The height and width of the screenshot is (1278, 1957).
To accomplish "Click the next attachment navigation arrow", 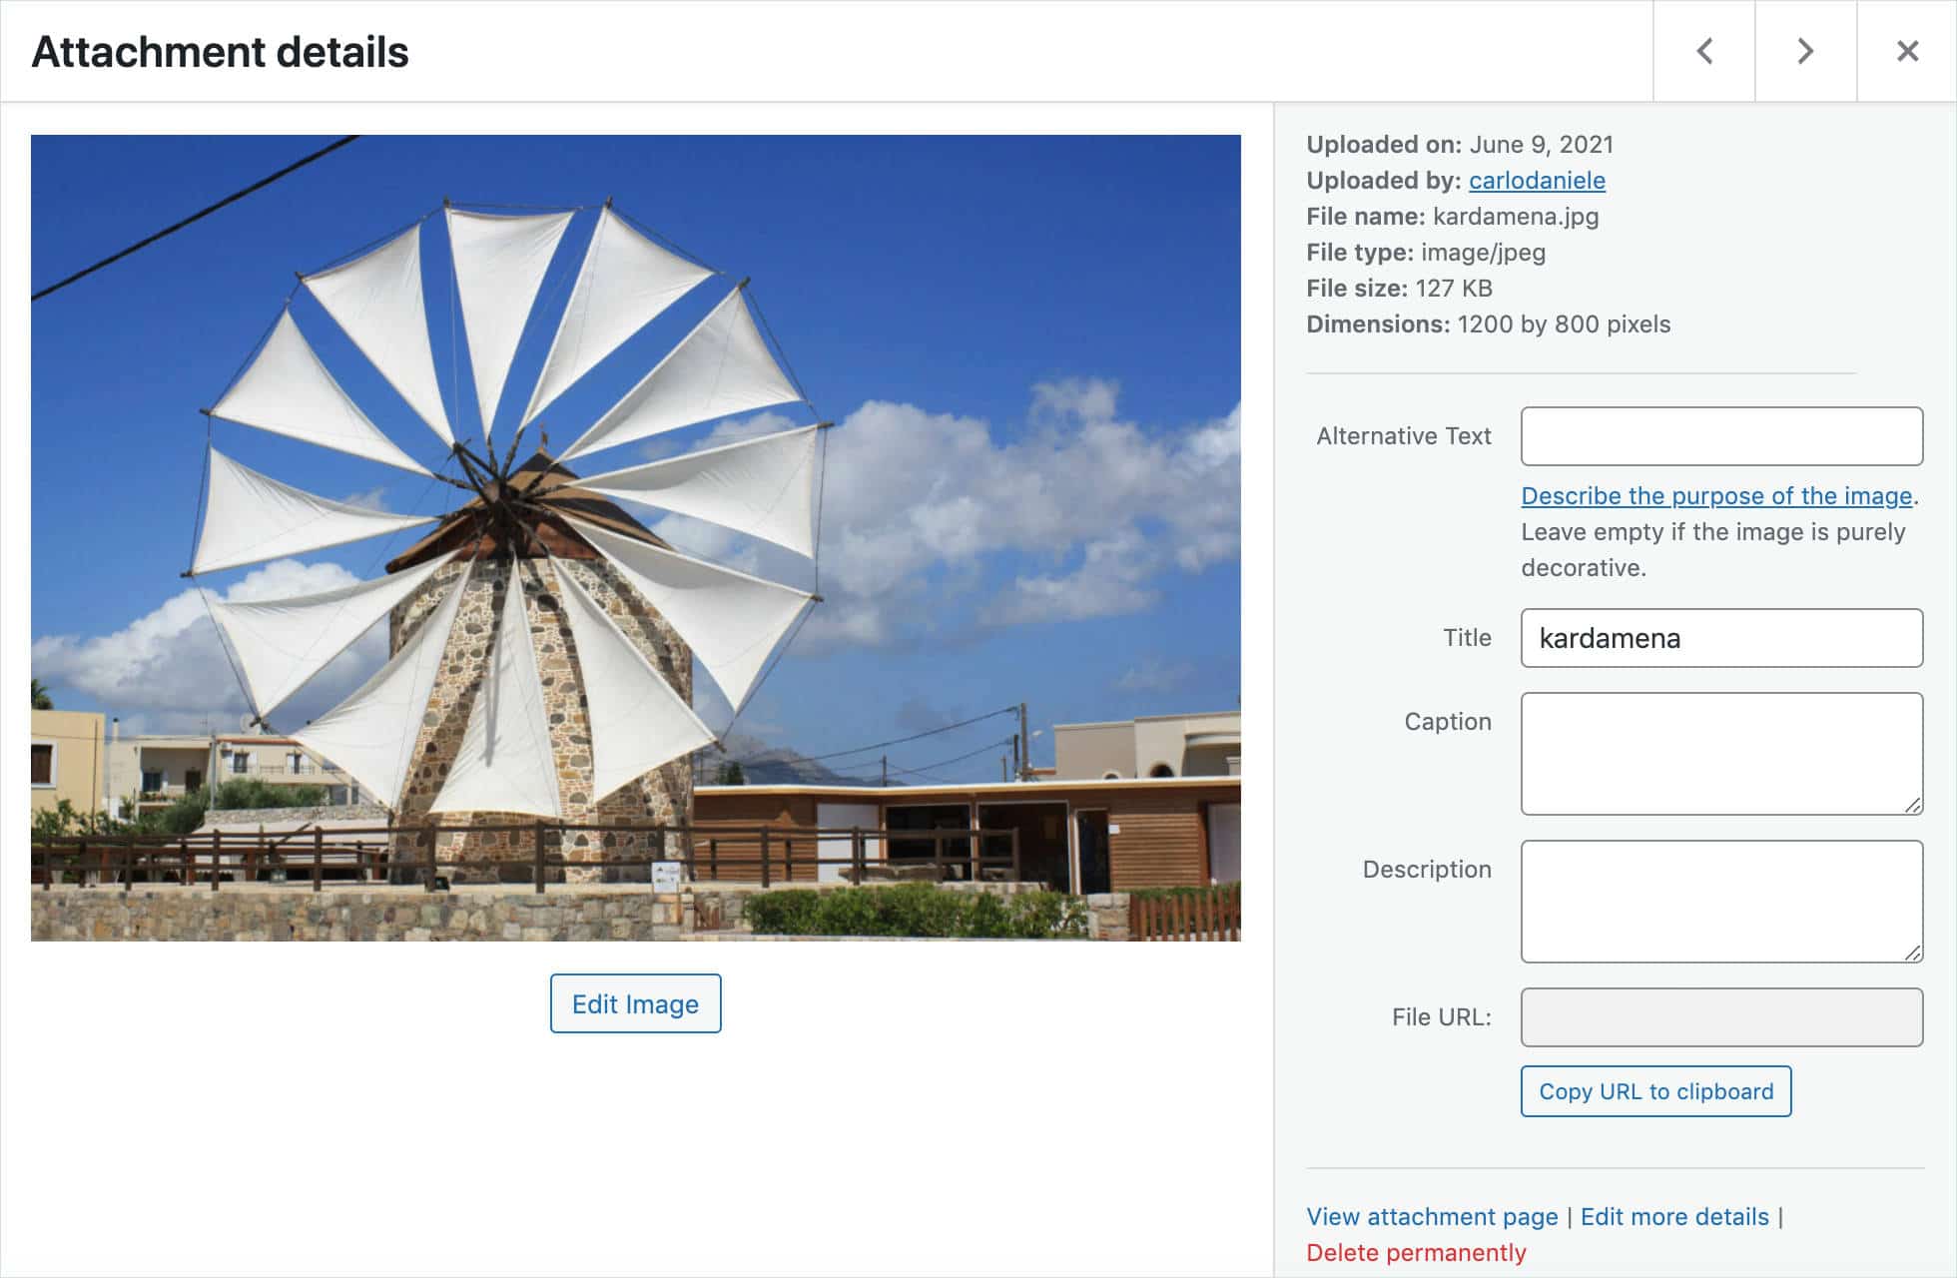I will [1804, 50].
